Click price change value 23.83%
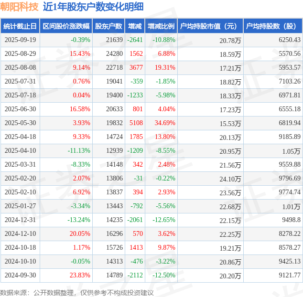 [x=80, y=275]
